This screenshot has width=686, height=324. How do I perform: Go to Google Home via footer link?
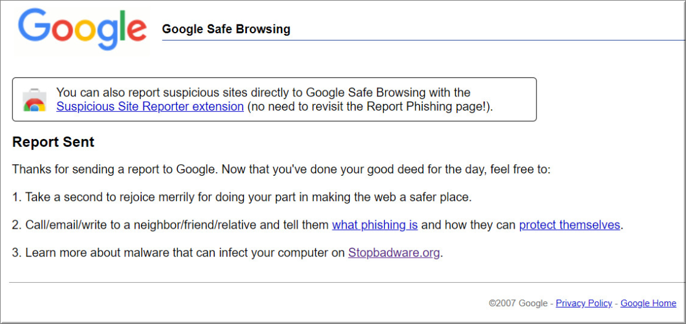648,303
